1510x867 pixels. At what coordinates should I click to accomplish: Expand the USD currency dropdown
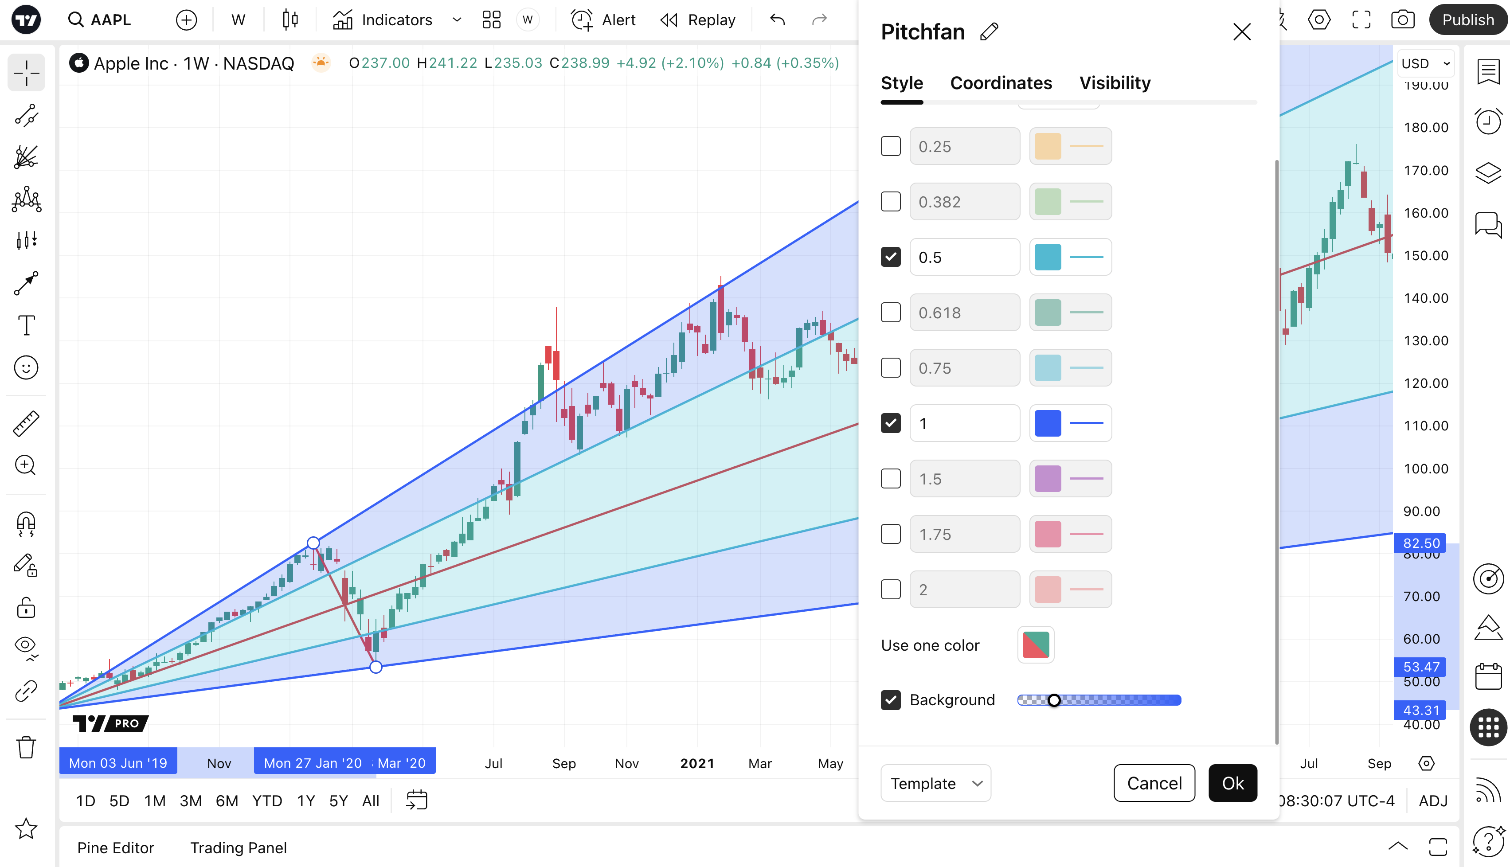pos(1425,64)
